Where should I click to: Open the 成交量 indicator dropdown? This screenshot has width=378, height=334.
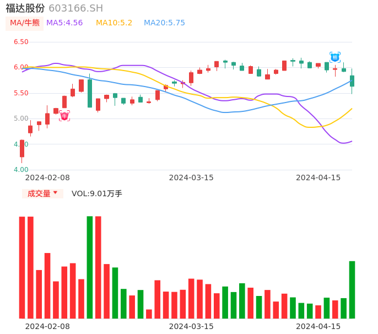coord(39,193)
